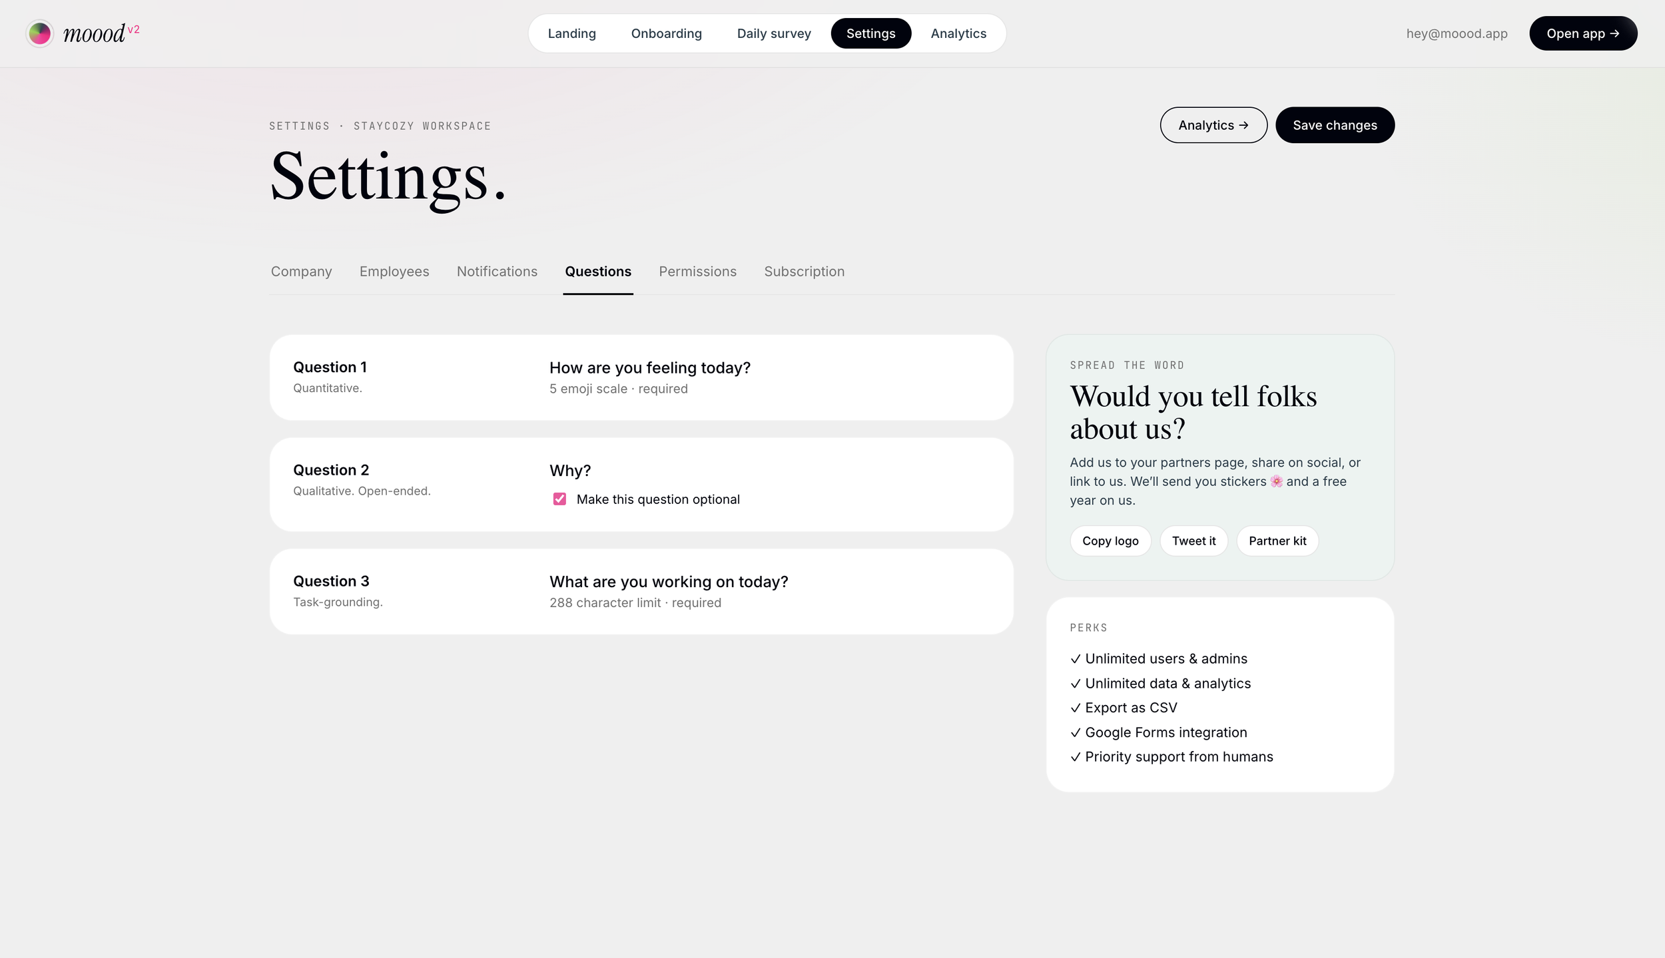This screenshot has width=1665, height=958.
Task: Select Question 3 working on today card
Action: point(641,591)
